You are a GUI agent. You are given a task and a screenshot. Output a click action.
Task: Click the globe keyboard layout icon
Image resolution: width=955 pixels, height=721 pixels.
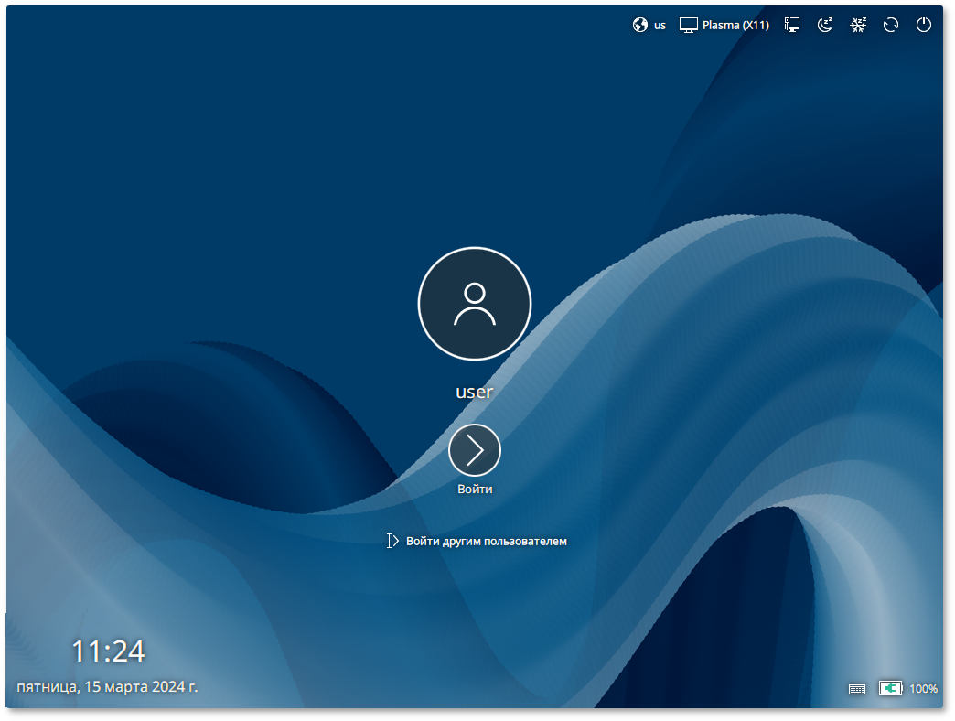point(640,26)
